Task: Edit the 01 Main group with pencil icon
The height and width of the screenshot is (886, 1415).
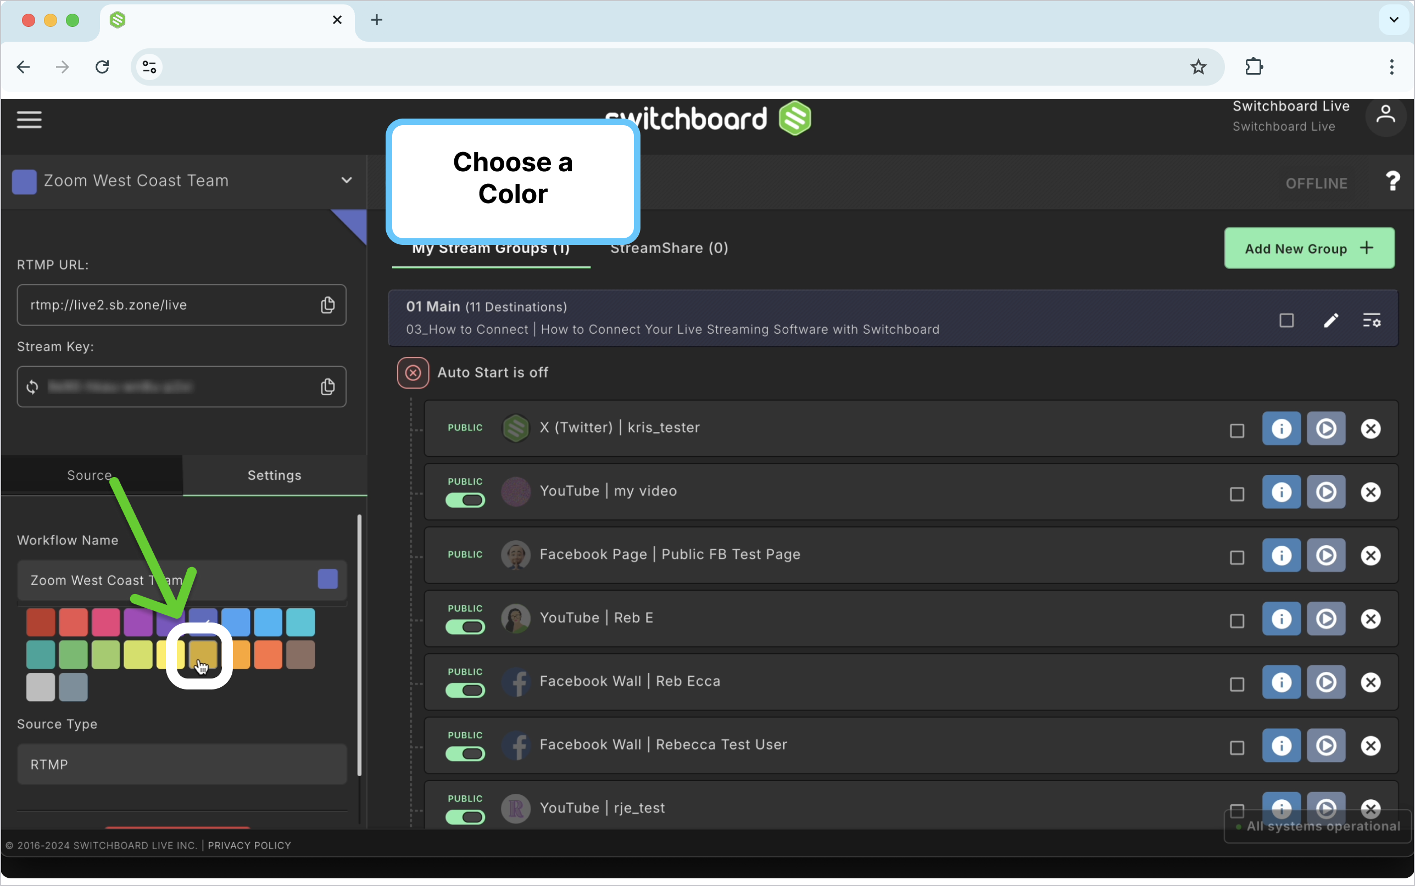Action: pyautogui.click(x=1330, y=321)
